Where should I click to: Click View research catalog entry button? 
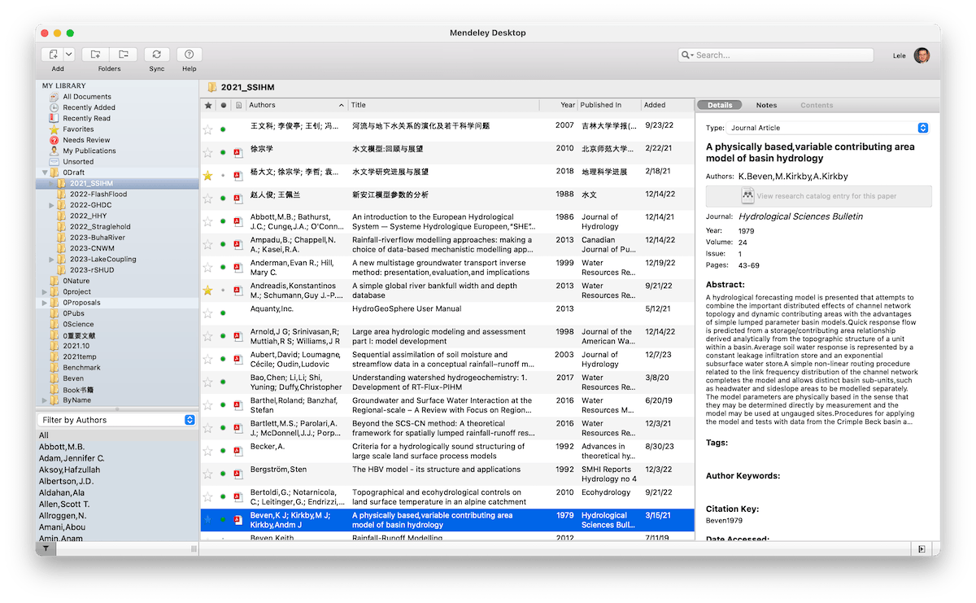(x=818, y=196)
